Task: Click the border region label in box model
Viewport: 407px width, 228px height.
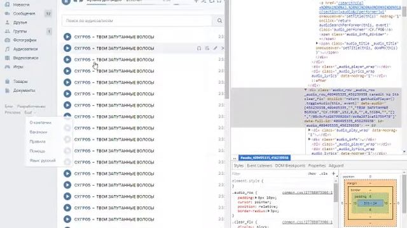Action: 355,190
